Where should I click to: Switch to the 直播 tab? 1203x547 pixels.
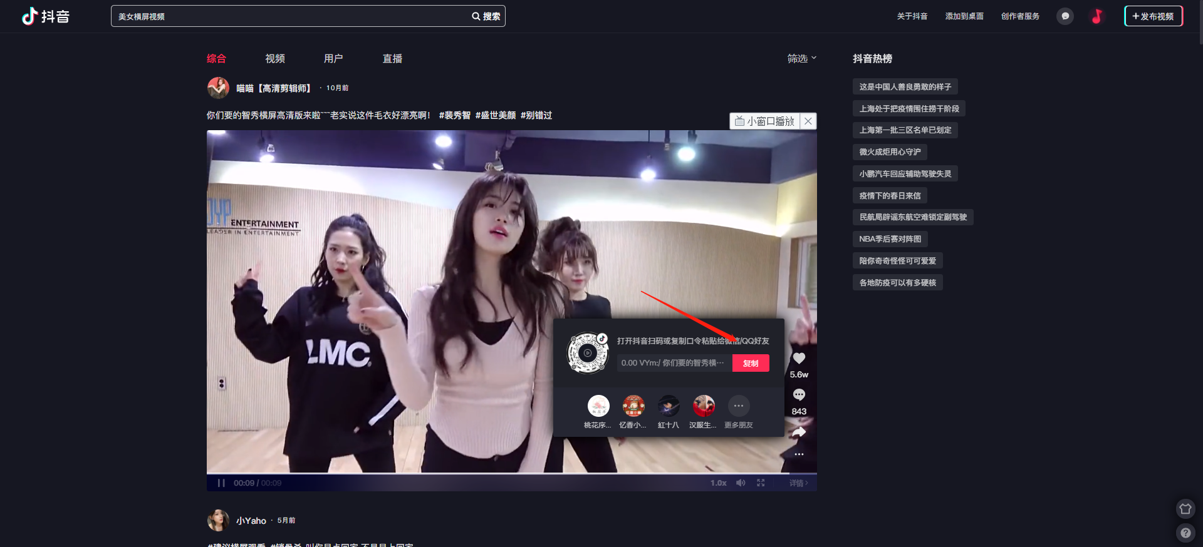coord(393,59)
